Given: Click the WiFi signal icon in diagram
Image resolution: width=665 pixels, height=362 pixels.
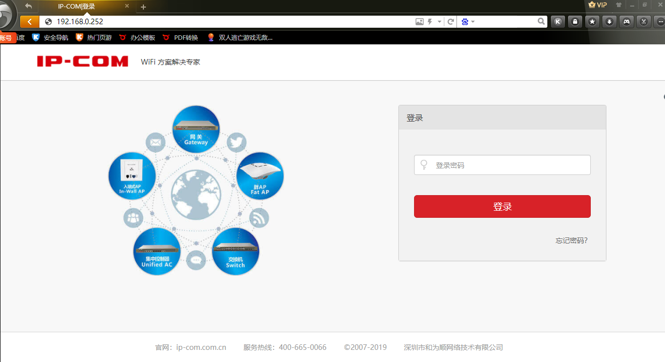Looking at the screenshot, I should click(x=259, y=218).
